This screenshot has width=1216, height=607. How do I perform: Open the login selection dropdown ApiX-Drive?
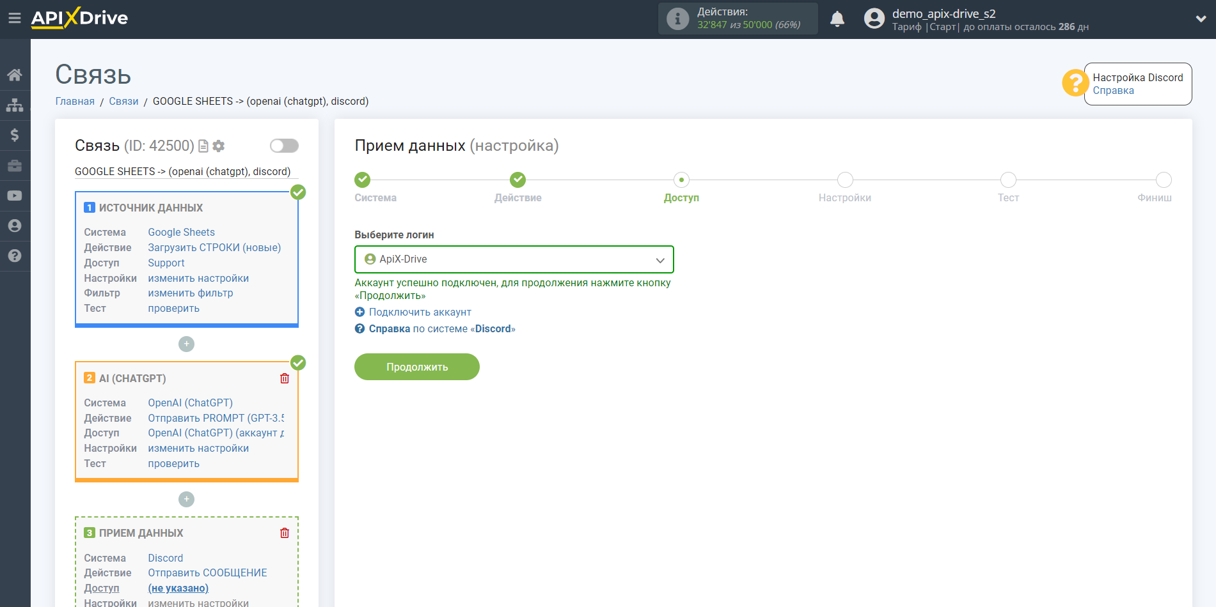coord(514,259)
